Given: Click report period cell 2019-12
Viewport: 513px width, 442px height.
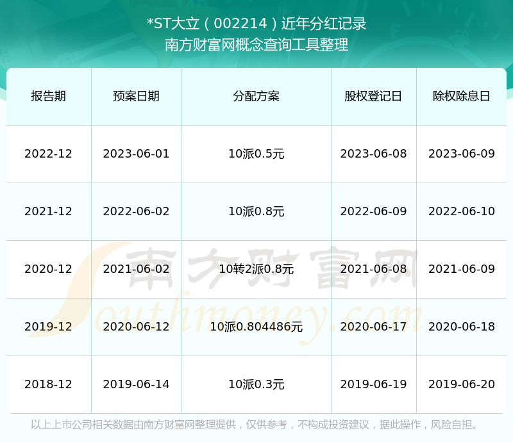Looking at the screenshot, I should pos(49,326).
